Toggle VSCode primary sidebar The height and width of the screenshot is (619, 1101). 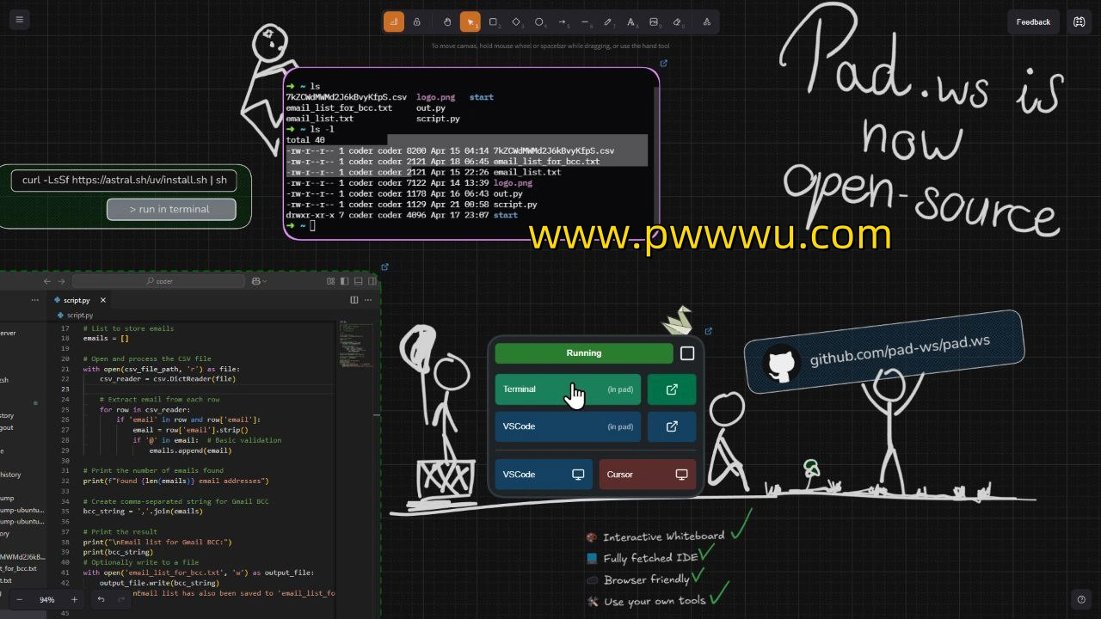pyautogui.click(x=345, y=281)
